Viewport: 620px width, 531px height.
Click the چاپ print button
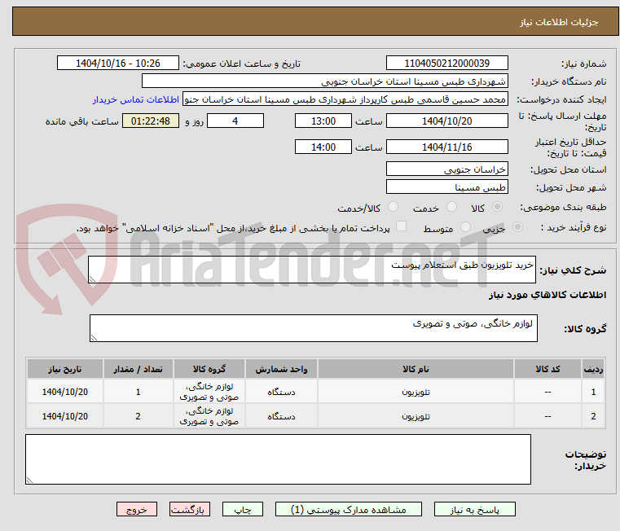click(243, 509)
